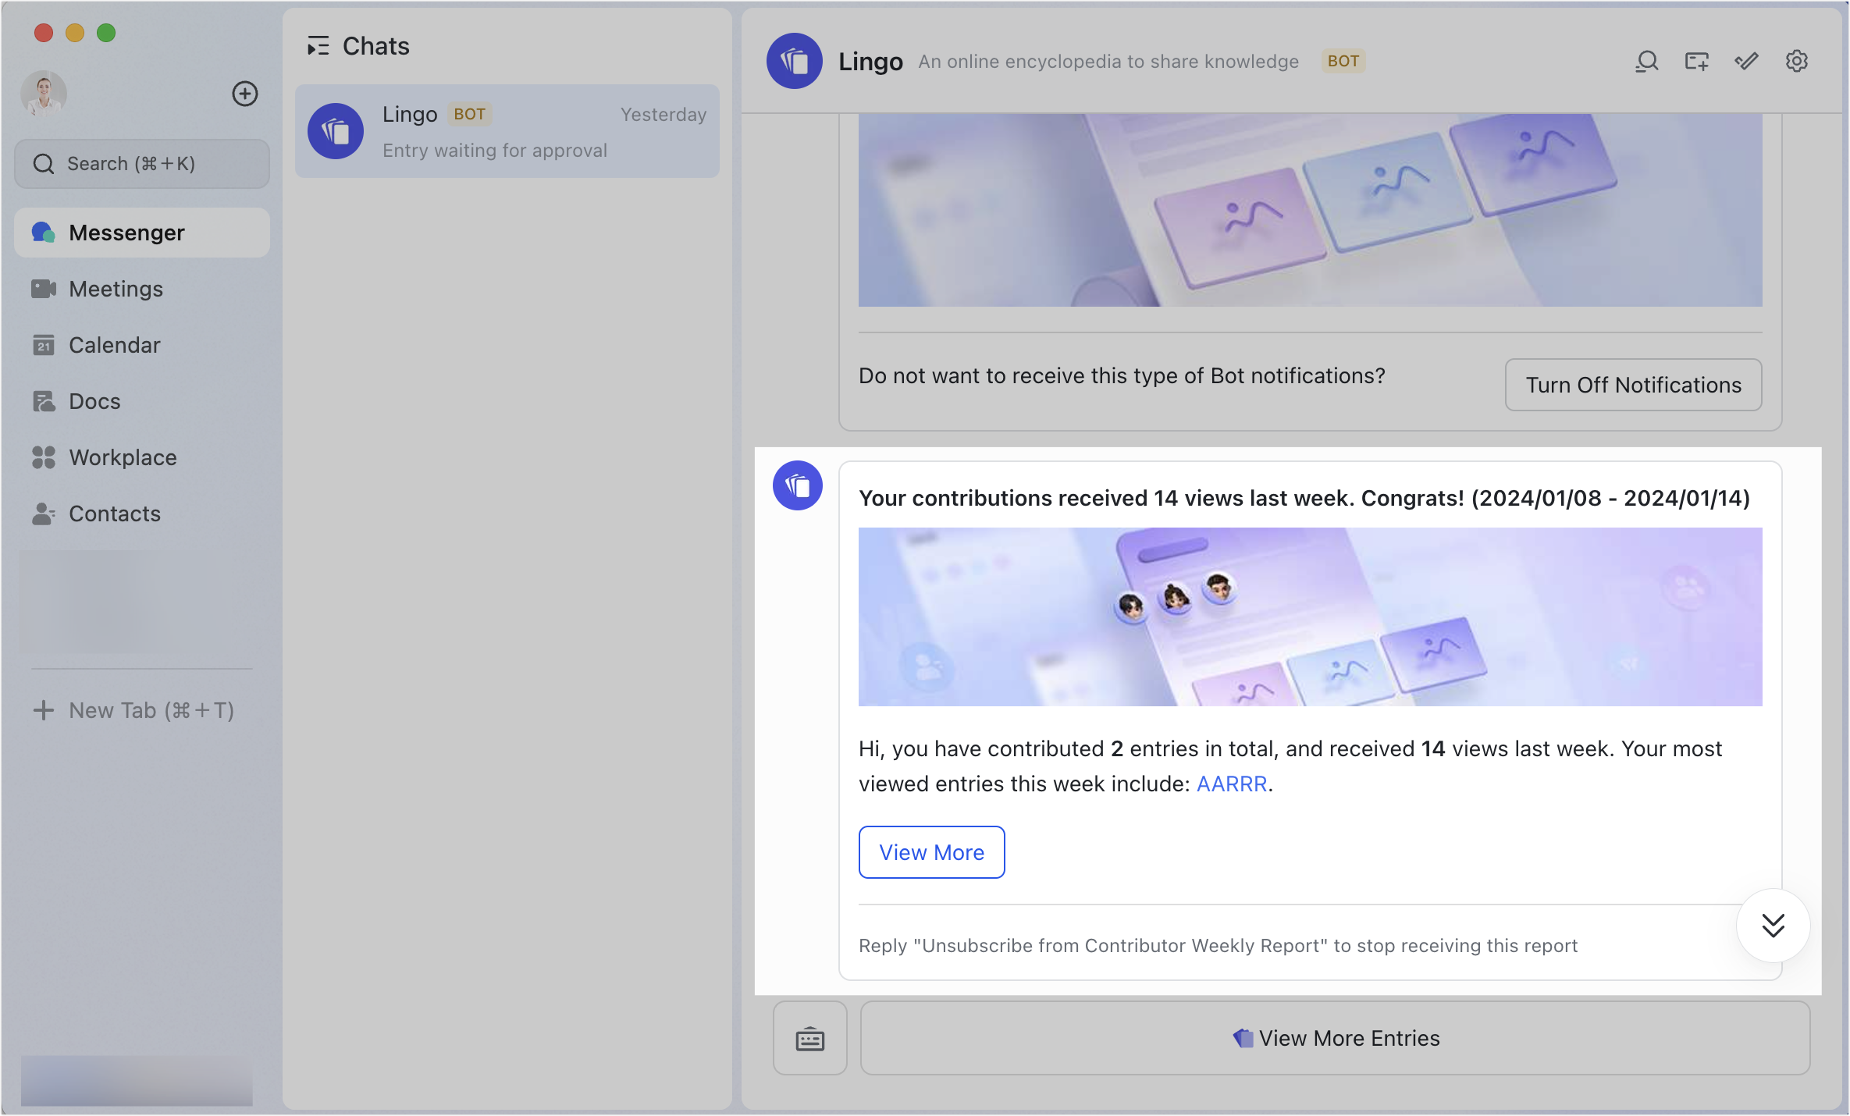Open a New Tab
1850x1116 pixels.
[x=134, y=710]
